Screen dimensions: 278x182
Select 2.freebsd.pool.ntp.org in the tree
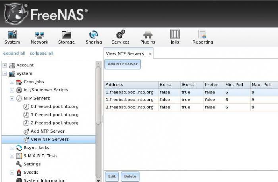54,123
